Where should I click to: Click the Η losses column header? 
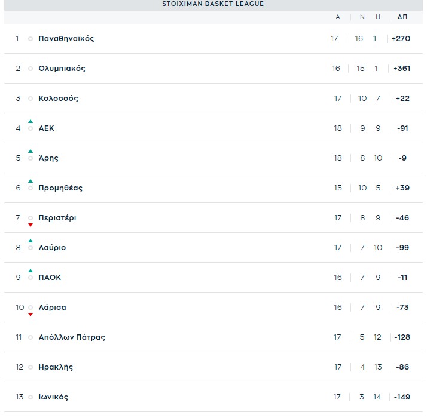378,17
